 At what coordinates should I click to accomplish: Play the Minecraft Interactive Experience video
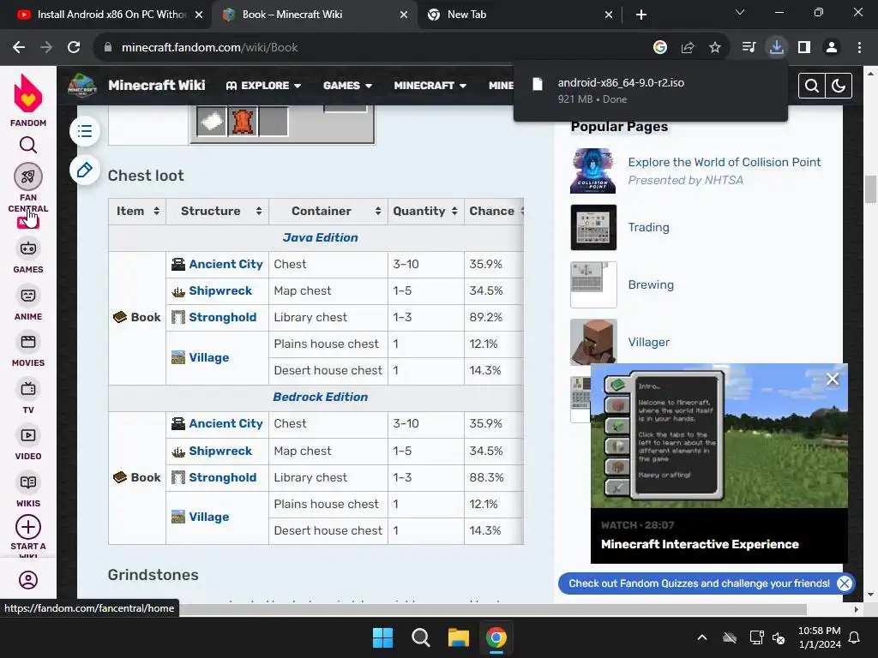(x=719, y=436)
